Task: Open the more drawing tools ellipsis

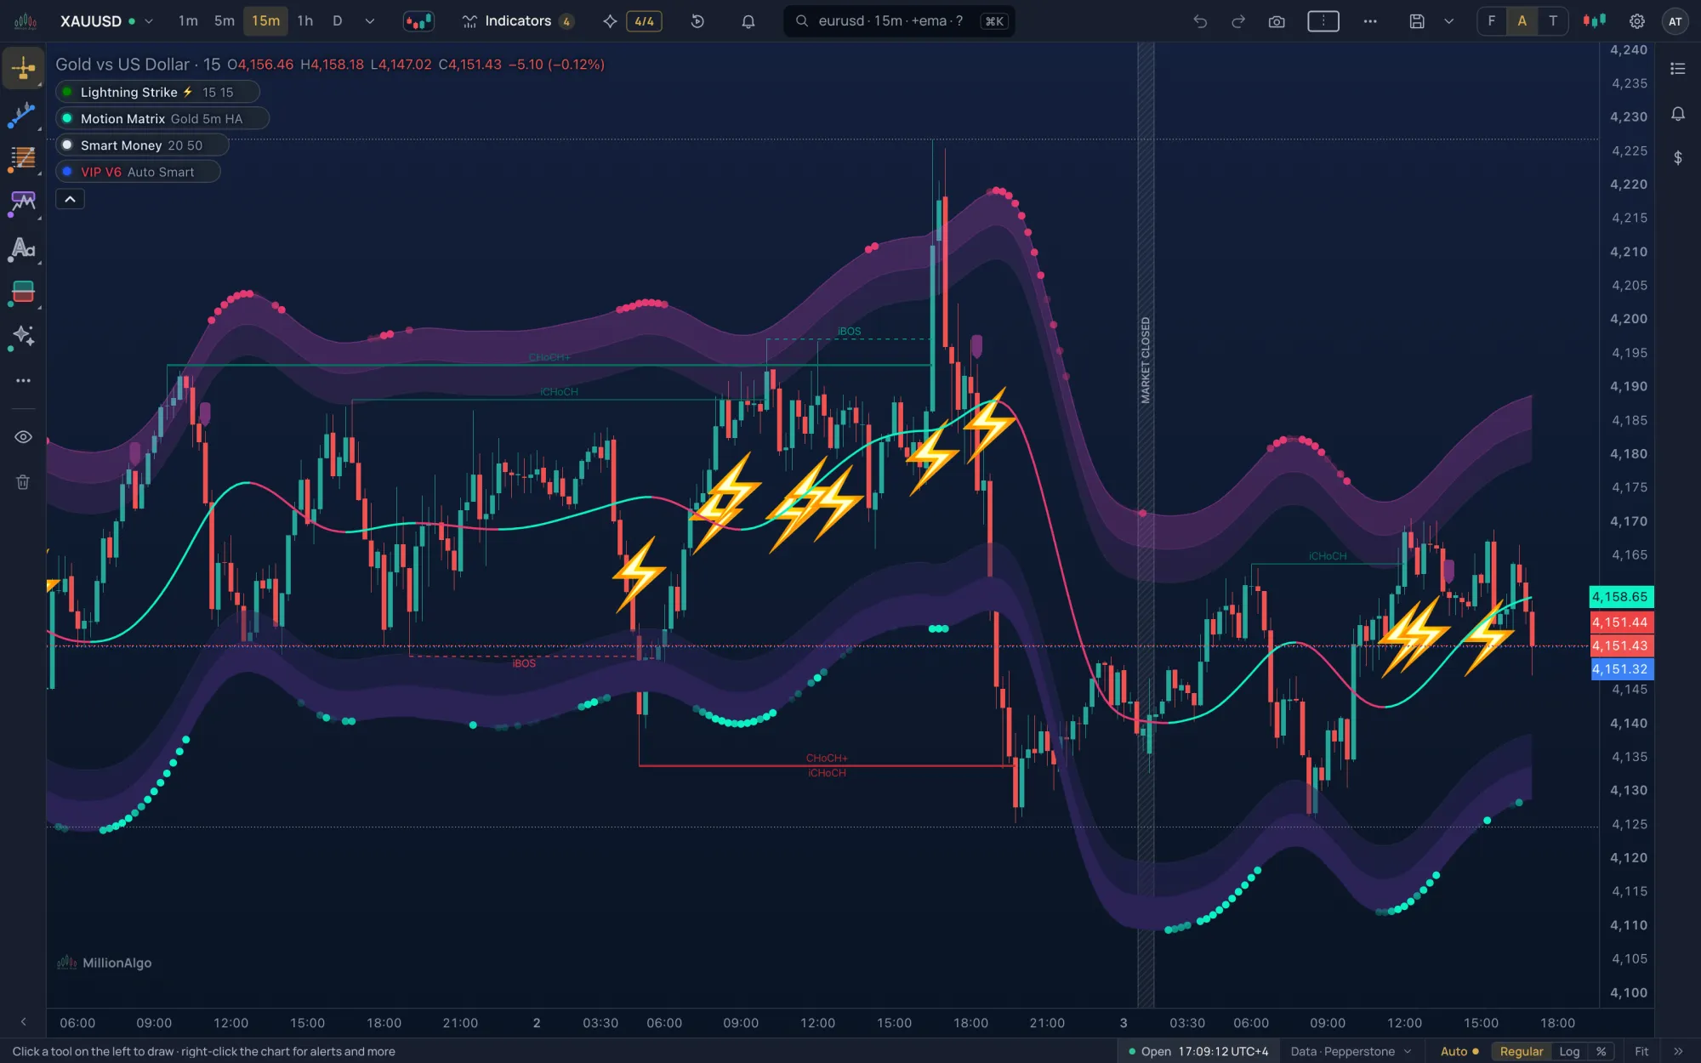Action: [23, 380]
